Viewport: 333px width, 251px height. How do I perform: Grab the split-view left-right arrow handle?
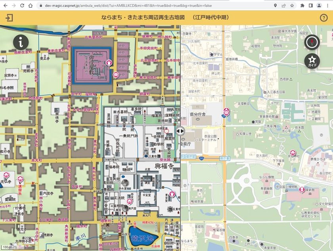click(180, 131)
